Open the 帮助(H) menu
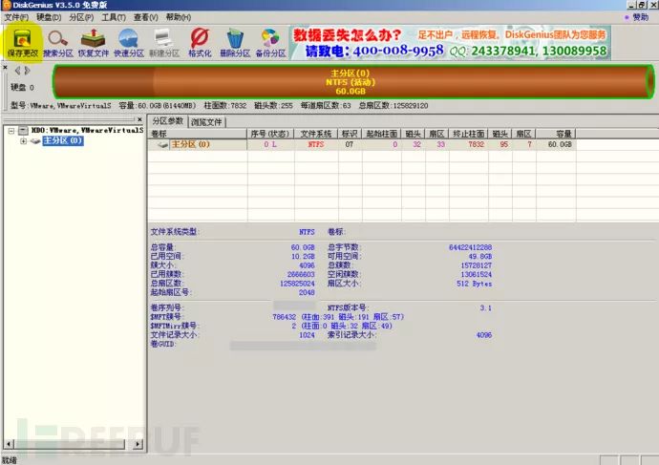This screenshot has width=659, height=465. point(179,17)
